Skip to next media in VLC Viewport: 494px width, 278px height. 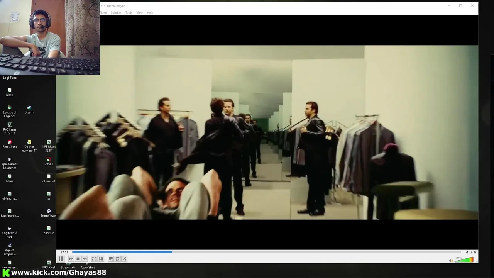(85, 259)
